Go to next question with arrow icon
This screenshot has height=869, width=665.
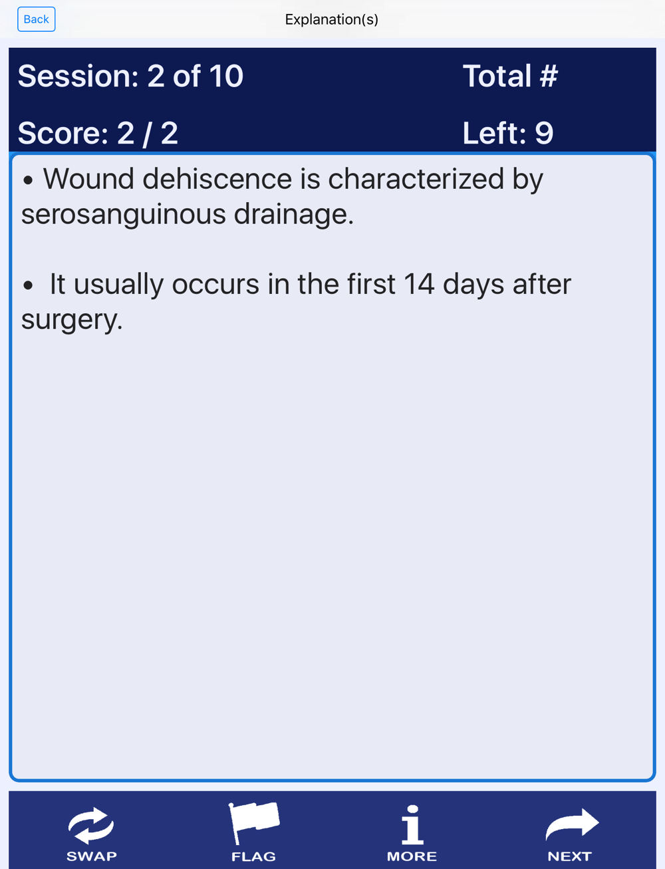[x=572, y=824]
